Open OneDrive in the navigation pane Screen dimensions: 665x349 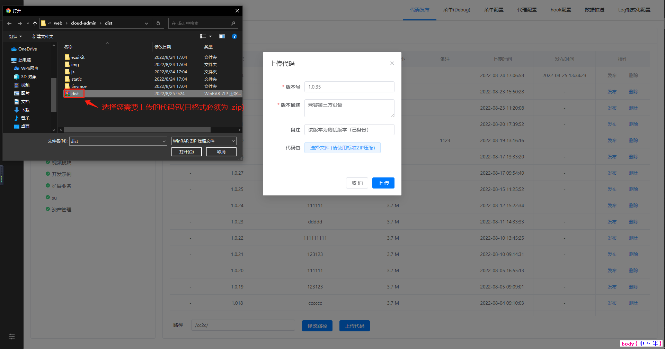coord(27,49)
